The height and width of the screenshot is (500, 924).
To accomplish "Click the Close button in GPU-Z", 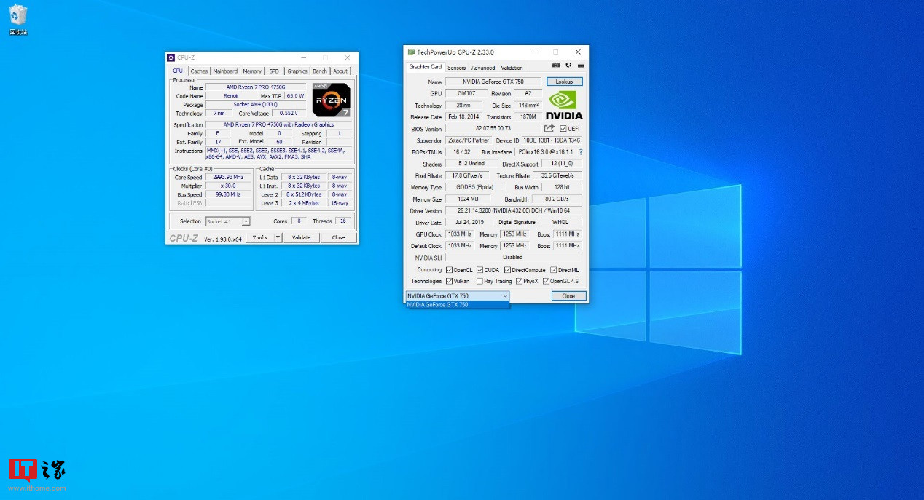I will [x=568, y=296].
